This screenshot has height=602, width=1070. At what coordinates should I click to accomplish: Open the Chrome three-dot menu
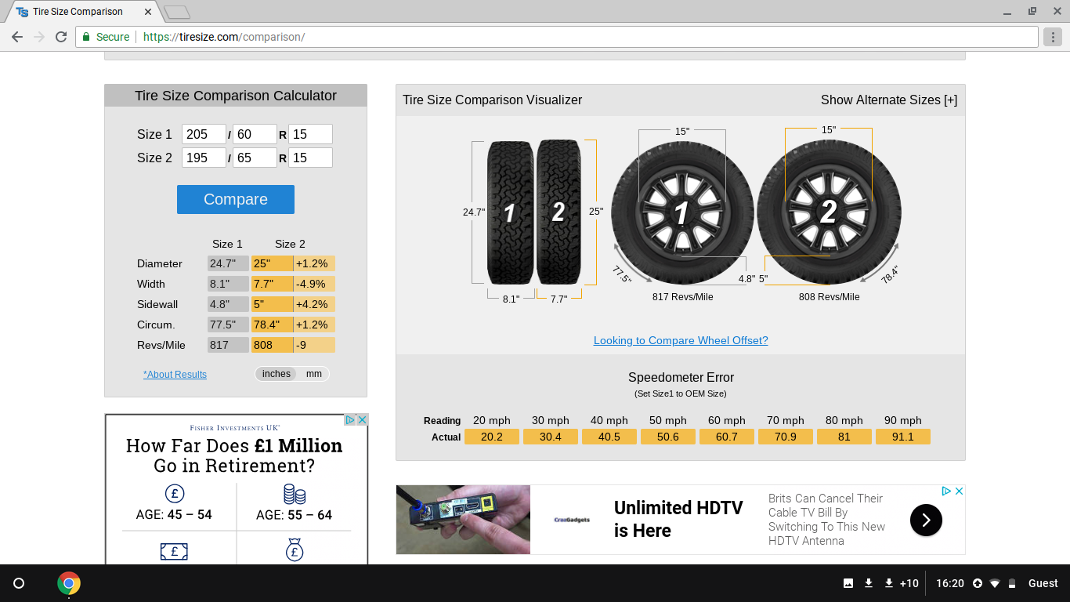click(x=1053, y=36)
